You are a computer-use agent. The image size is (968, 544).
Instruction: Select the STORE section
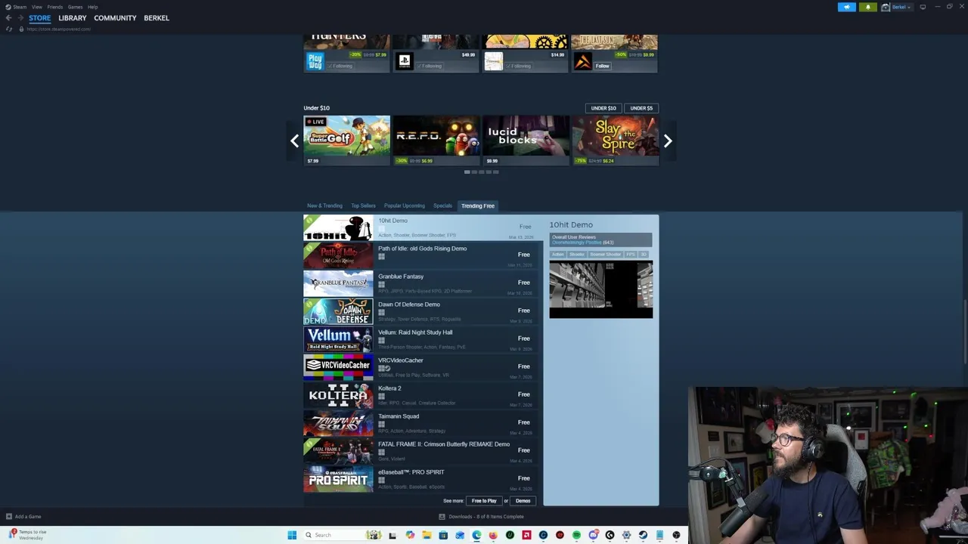point(40,18)
